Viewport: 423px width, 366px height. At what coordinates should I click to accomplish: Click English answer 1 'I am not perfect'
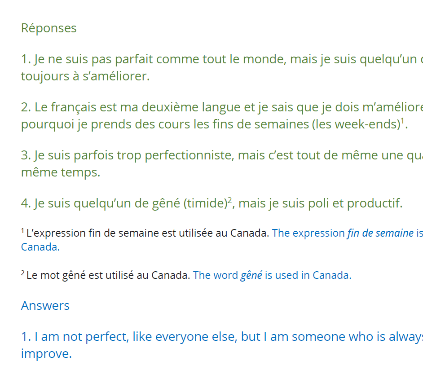pos(222,345)
